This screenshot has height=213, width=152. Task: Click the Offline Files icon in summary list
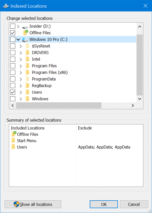click(14, 134)
